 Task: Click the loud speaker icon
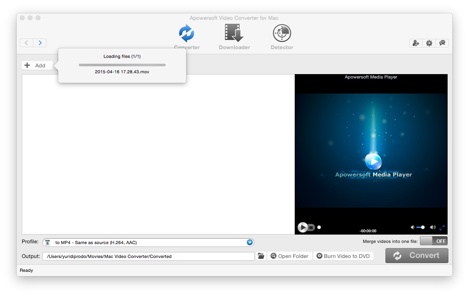tap(433, 227)
